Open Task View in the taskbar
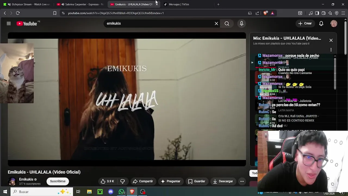Image resolution: width=348 pixels, height=196 pixels. tap(78, 192)
